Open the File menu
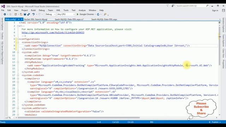 click(3, 10)
